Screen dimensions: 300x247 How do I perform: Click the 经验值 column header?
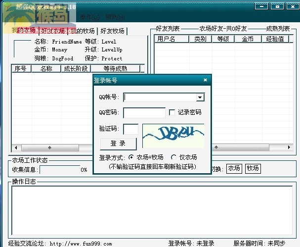[x=275, y=39]
